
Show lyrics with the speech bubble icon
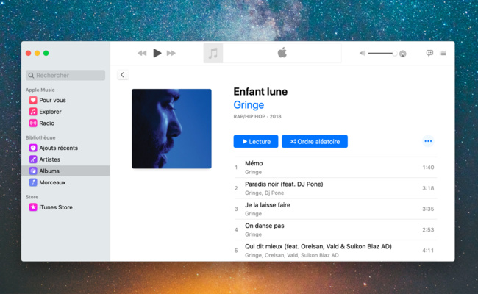(429, 53)
